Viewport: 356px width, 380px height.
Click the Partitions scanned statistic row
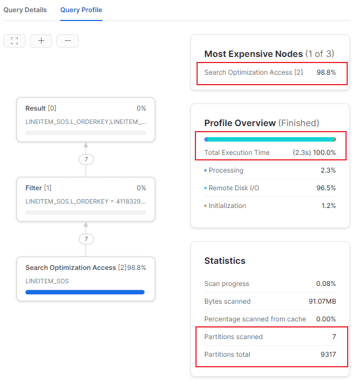270,337
